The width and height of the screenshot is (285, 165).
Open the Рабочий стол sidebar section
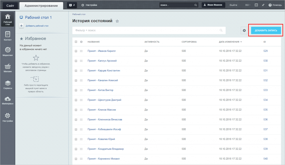(x=8, y=19)
